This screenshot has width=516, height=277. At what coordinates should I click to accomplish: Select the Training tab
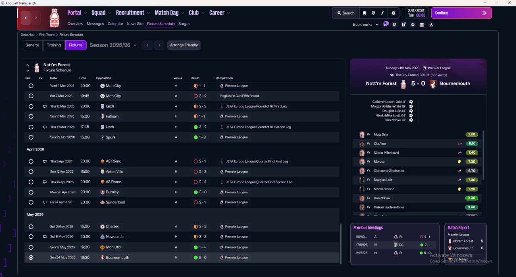(x=54, y=45)
